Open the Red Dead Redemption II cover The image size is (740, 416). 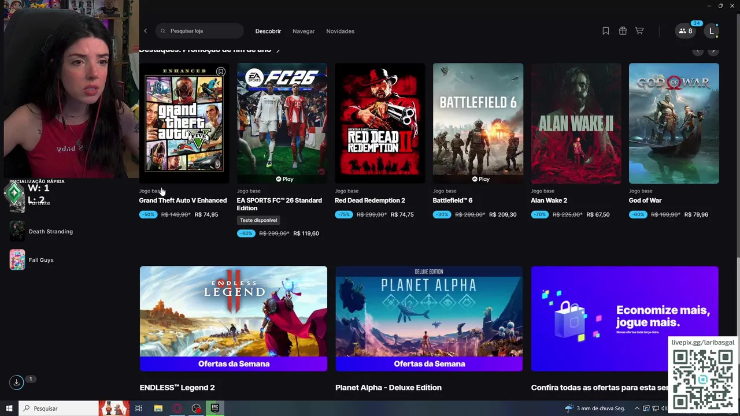pos(380,123)
